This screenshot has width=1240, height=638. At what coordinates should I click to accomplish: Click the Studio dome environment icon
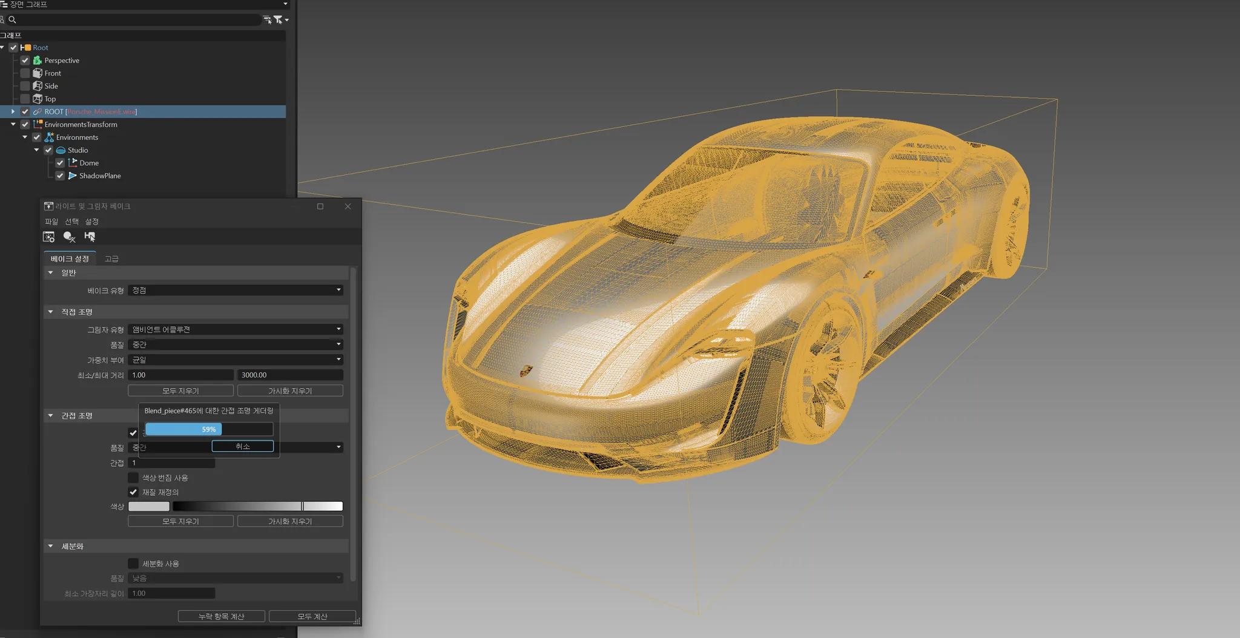(x=61, y=150)
